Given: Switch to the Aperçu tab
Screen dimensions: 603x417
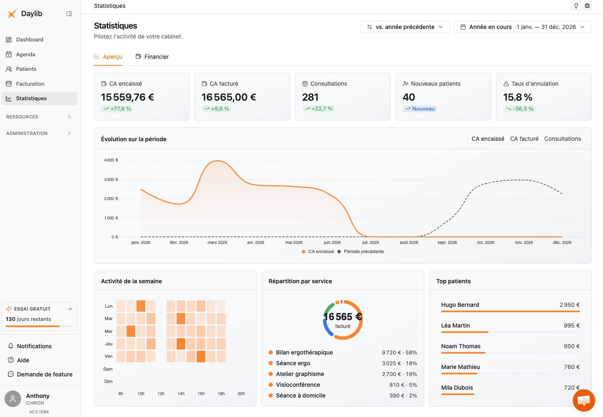Looking at the screenshot, I should pos(108,57).
